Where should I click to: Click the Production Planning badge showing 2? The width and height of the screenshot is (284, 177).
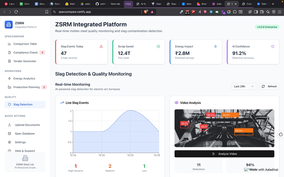pyautogui.click(x=44, y=87)
